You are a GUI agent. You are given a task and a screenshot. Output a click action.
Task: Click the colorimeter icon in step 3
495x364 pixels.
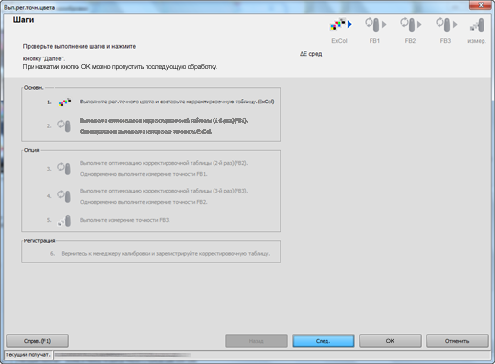click(64, 169)
